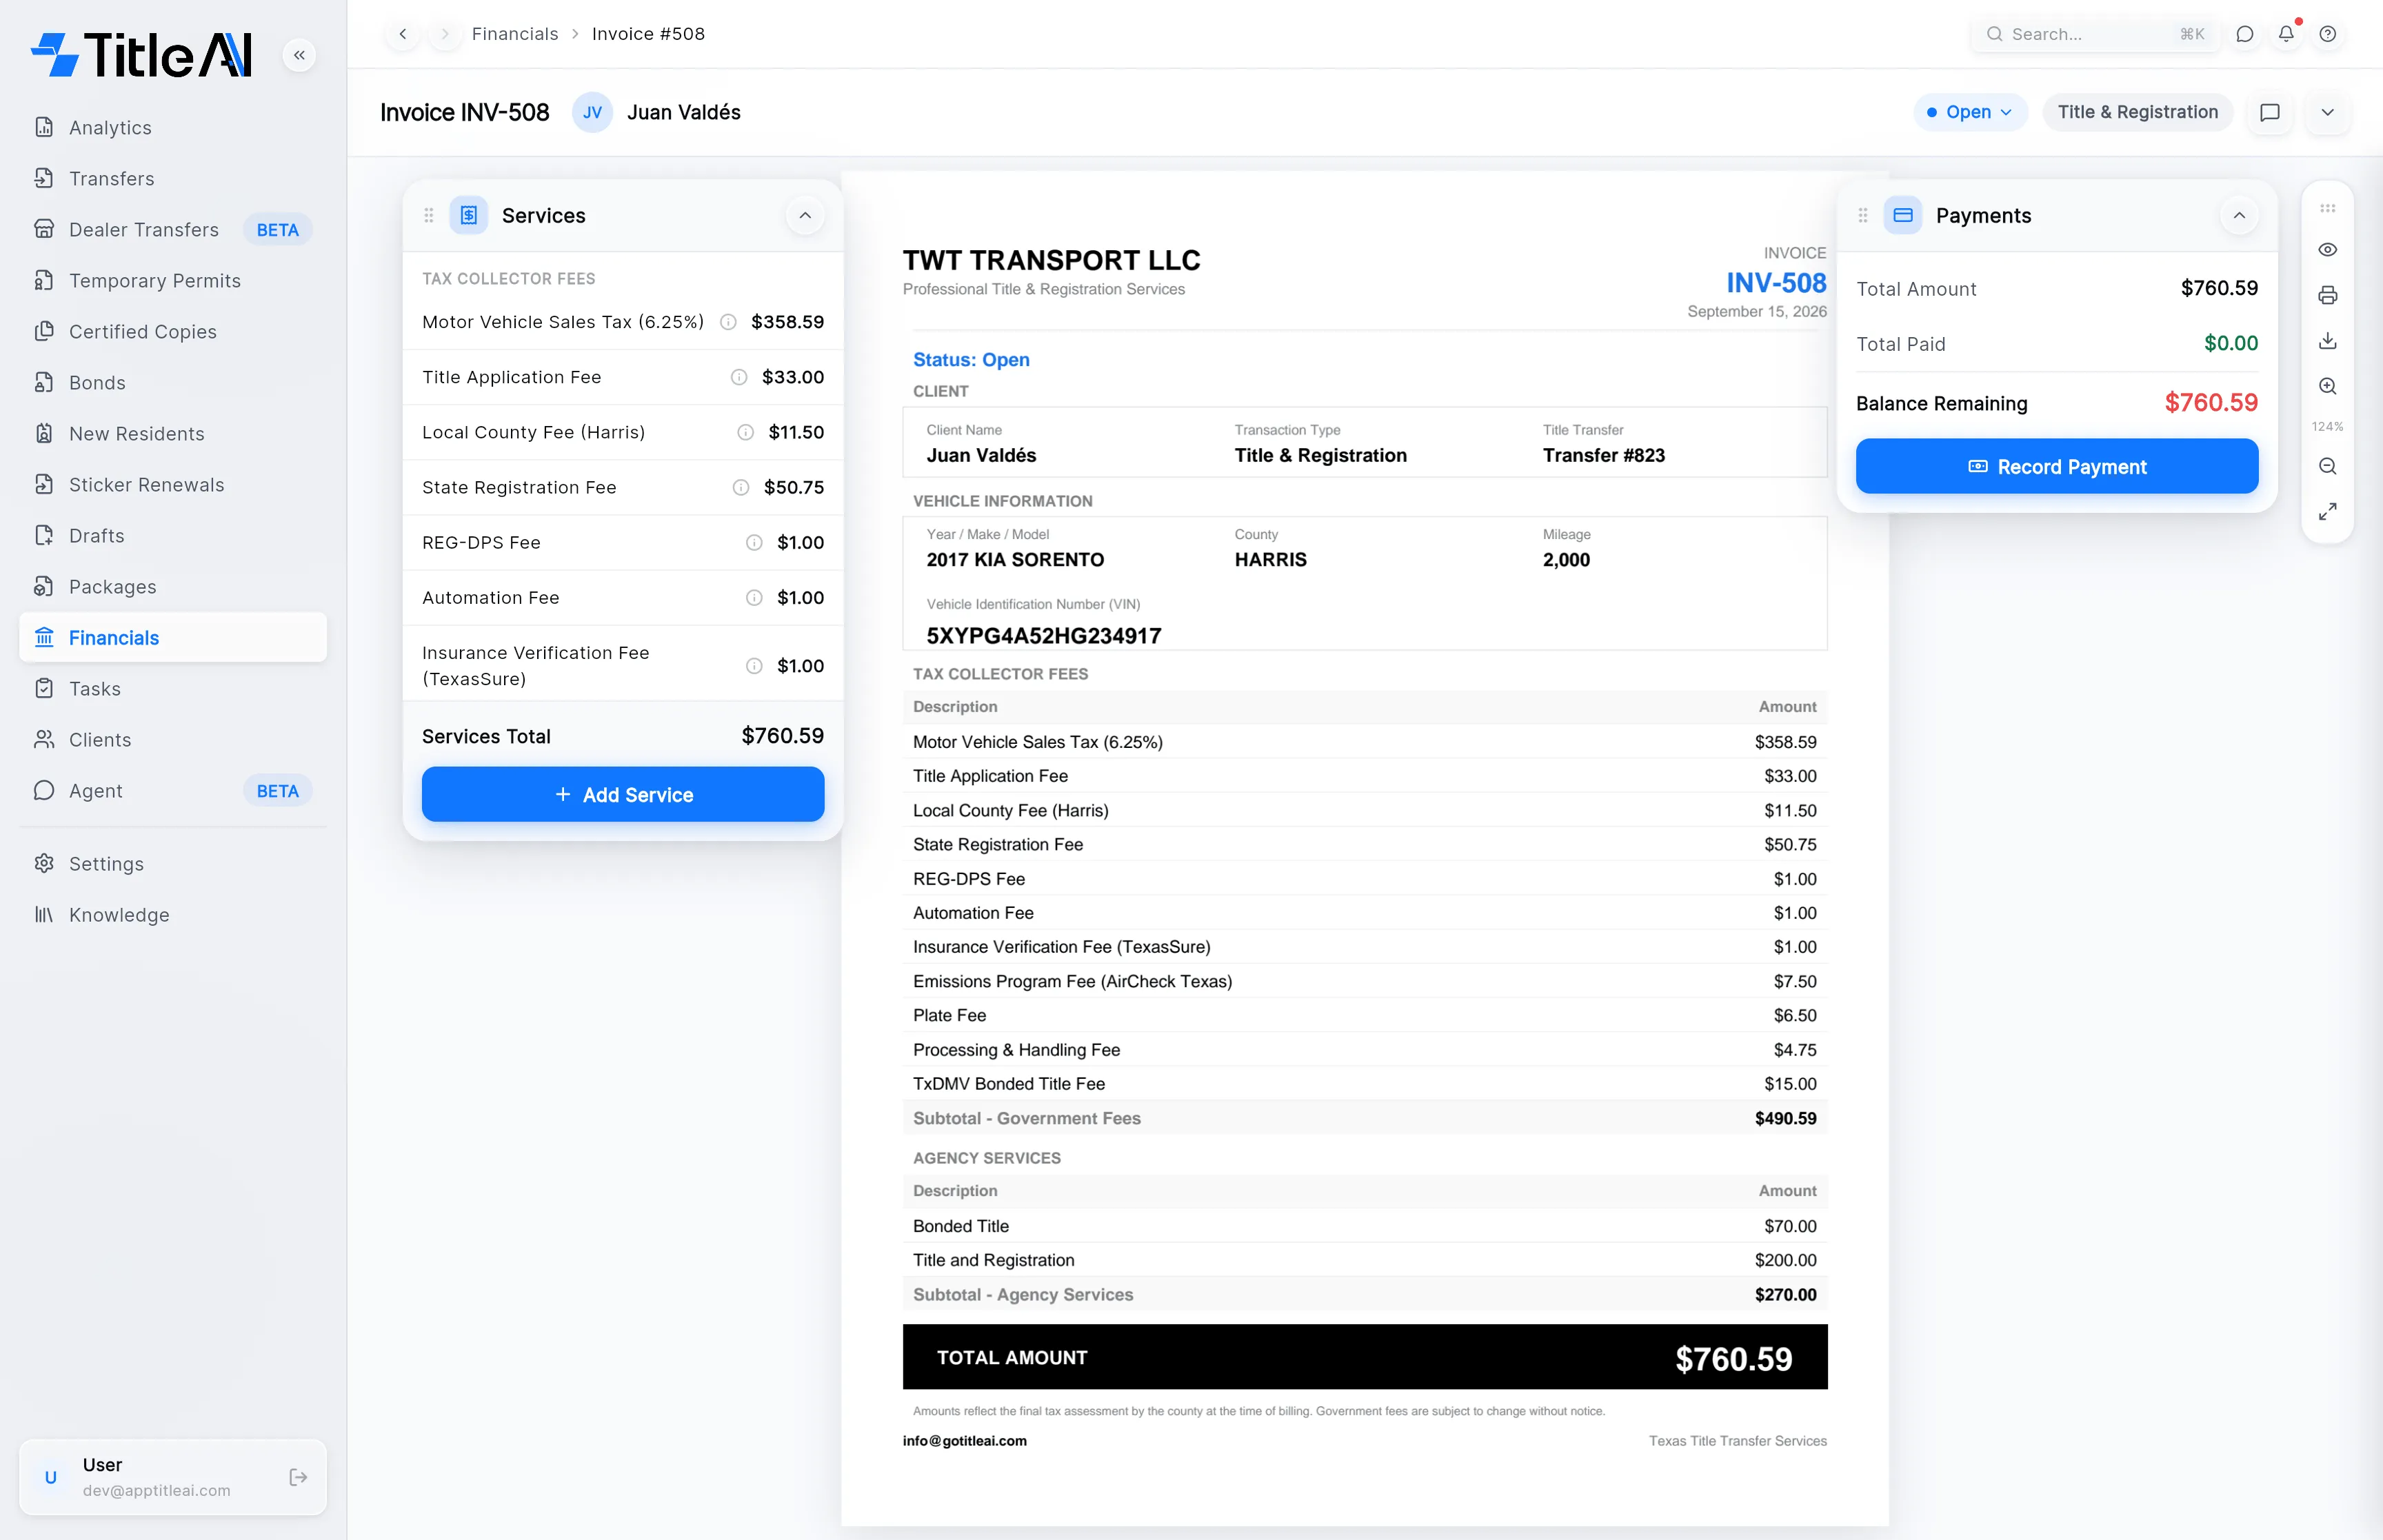The image size is (2383, 1540).
Task: Click the user profile card dev@apptitleai.com
Action: [x=173, y=1477]
